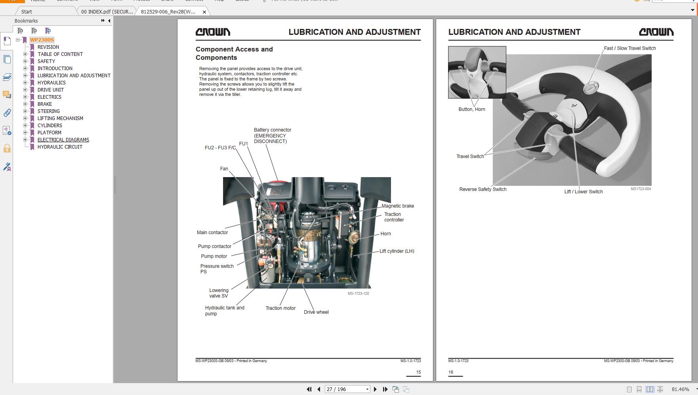This screenshot has width=698, height=395.
Task: Close the 812529-006_Rev2B document tab
Action: coord(204,12)
